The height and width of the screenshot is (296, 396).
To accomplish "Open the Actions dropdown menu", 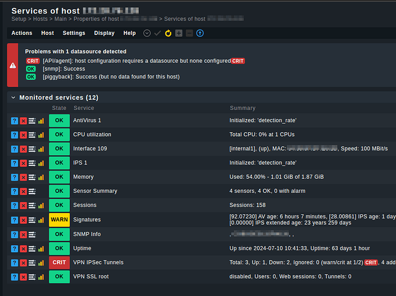I will click(x=22, y=34).
